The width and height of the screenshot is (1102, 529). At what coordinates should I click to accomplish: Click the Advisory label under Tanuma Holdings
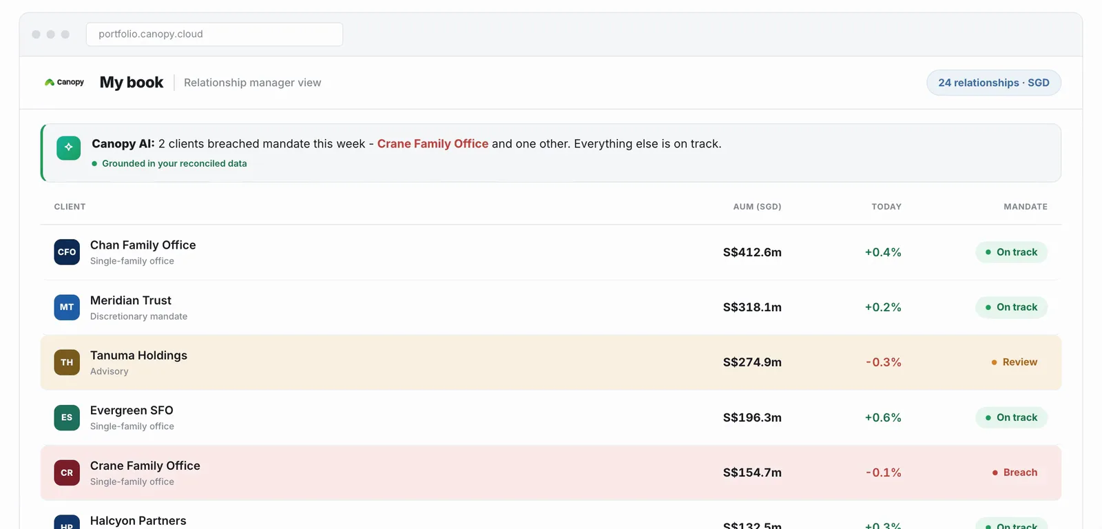point(109,371)
